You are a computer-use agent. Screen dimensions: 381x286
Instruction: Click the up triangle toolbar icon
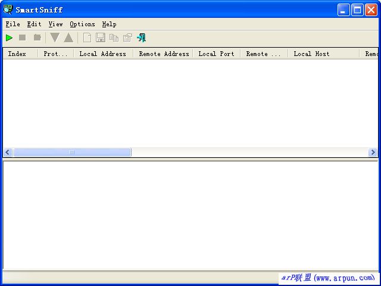click(x=68, y=38)
